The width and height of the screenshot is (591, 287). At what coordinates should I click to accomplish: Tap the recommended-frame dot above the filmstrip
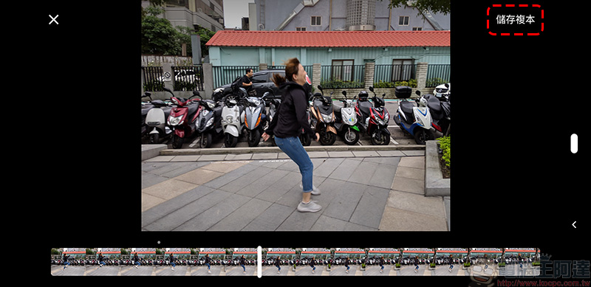pos(159,242)
